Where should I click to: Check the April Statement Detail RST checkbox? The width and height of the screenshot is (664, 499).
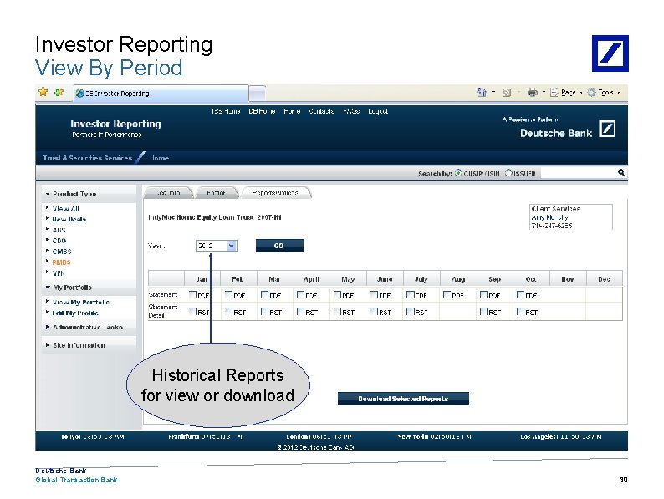pos(301,312)
